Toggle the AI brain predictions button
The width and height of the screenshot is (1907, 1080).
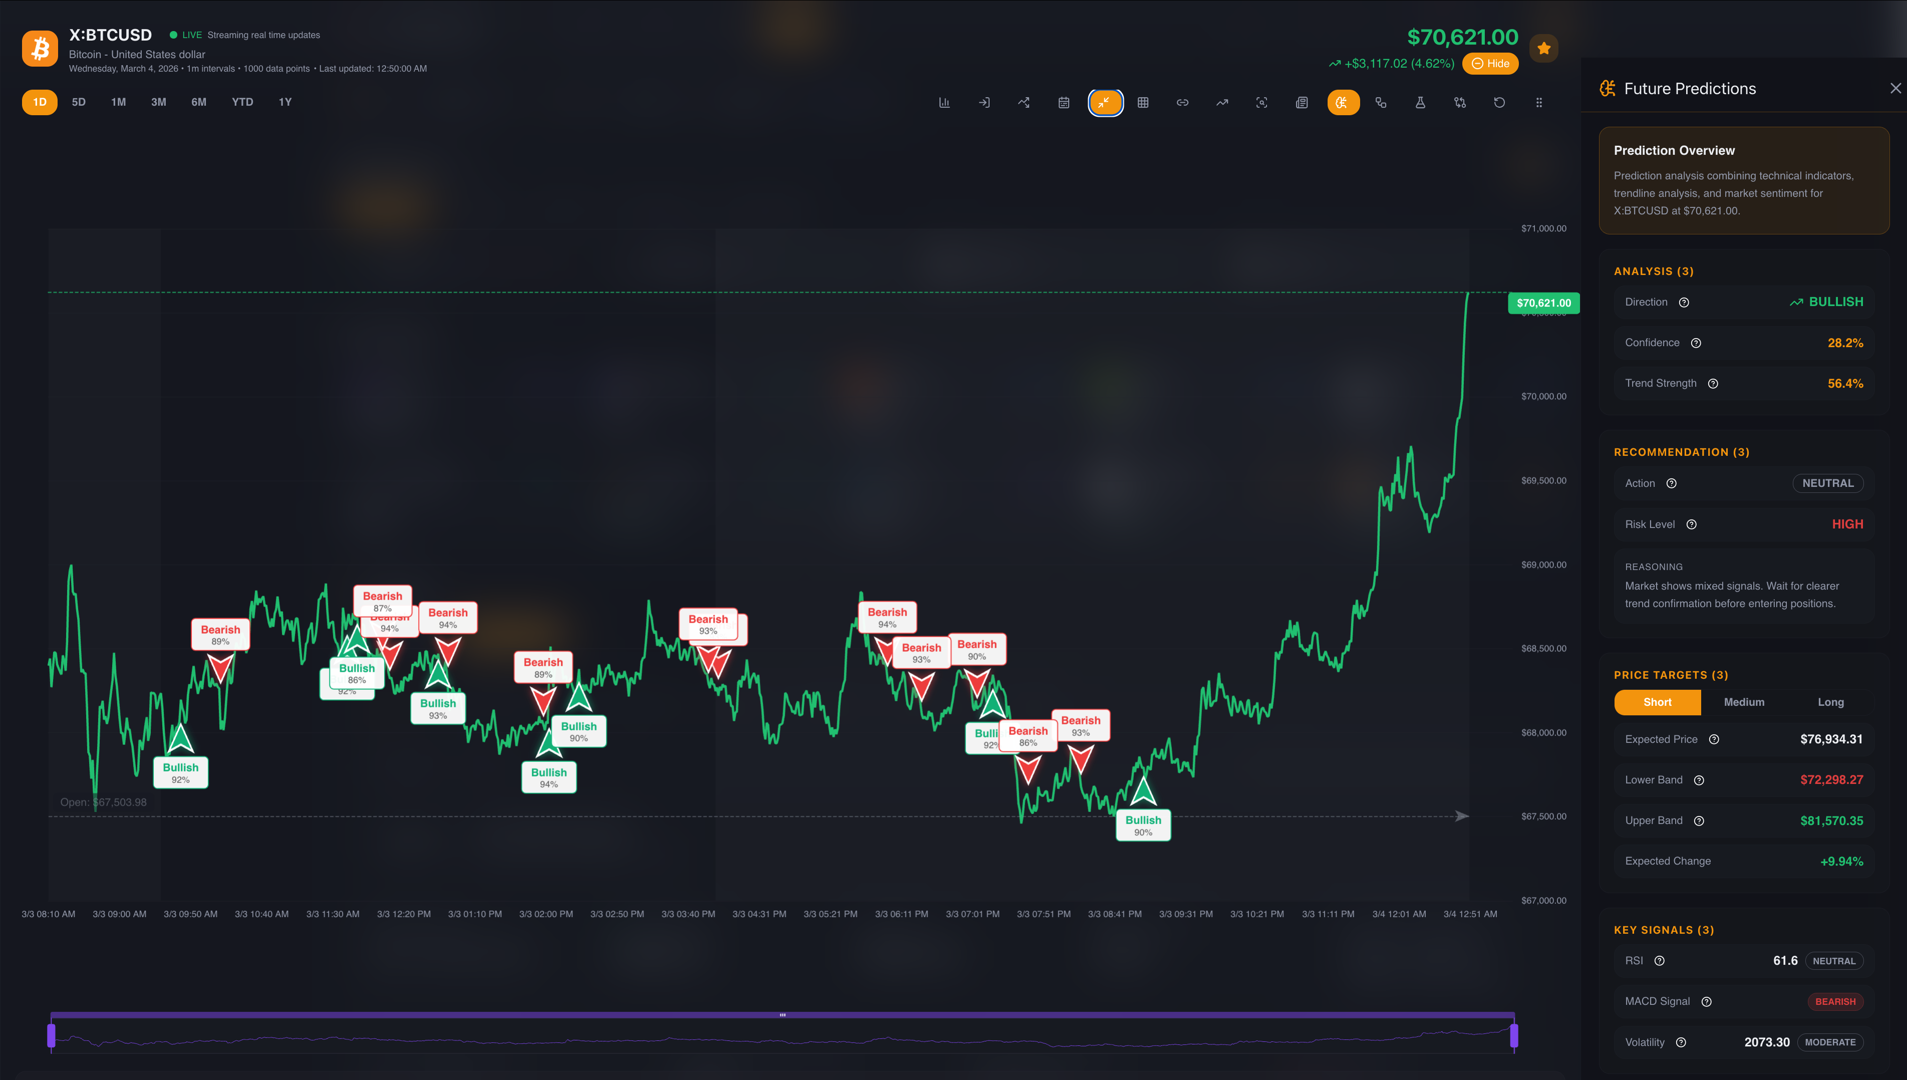tap(1342, 102)
